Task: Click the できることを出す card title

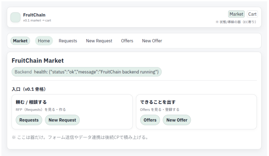Action: pyautogui.click(x=158, y=102)
